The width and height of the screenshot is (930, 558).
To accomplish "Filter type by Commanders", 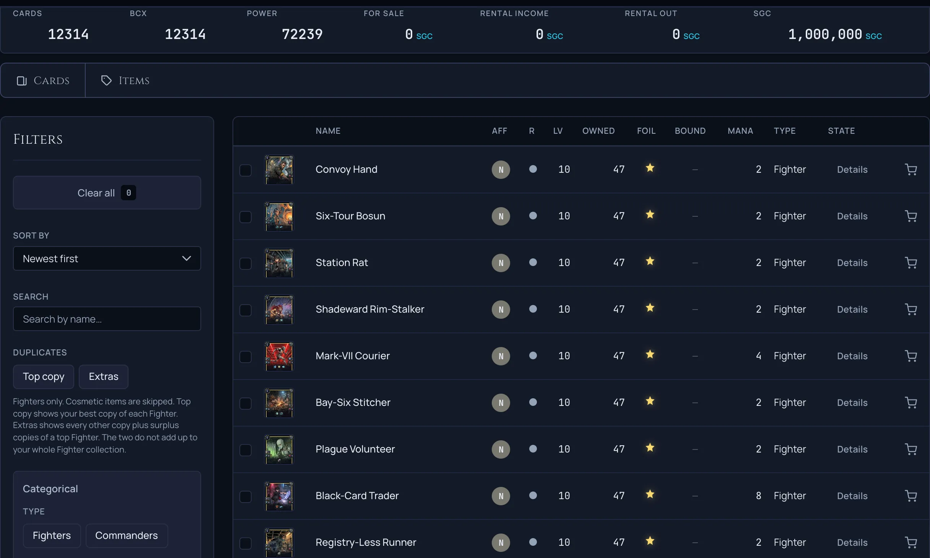I will (x=127, y=535).
